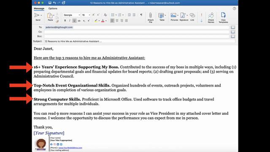
Task: Open the font color dropdown arrow
Action: click(x=106, y=21)
